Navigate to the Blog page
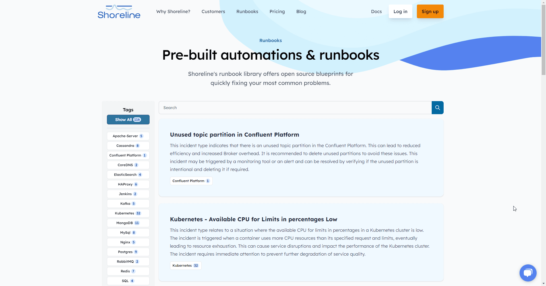The width and height of the screenshot is (546, 286). pos(301,12)
